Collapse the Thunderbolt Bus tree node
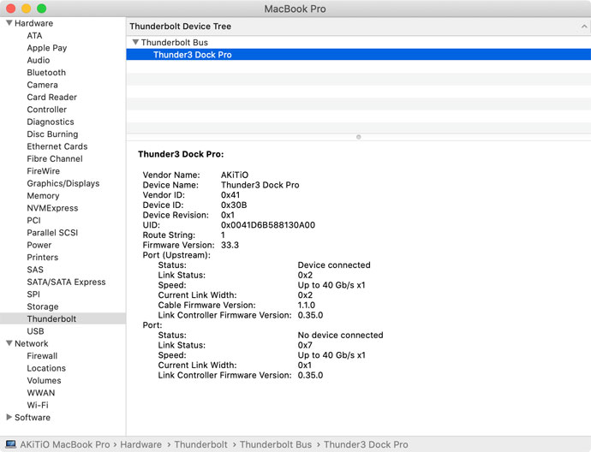This screenshot has width=591, height=452. (135, 43)
